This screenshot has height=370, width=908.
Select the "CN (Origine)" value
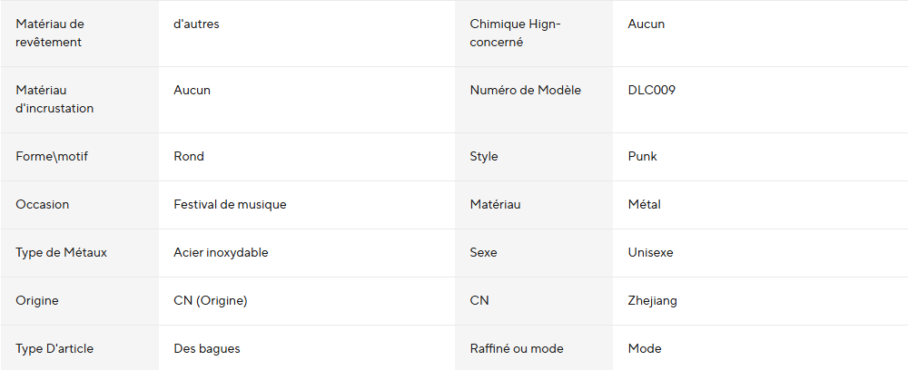click(211, 301)
